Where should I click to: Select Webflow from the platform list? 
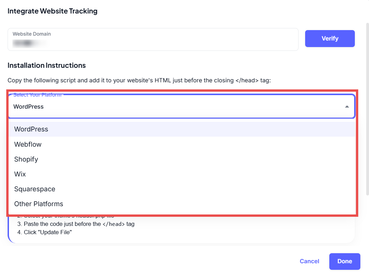click(x=28, y=144)
